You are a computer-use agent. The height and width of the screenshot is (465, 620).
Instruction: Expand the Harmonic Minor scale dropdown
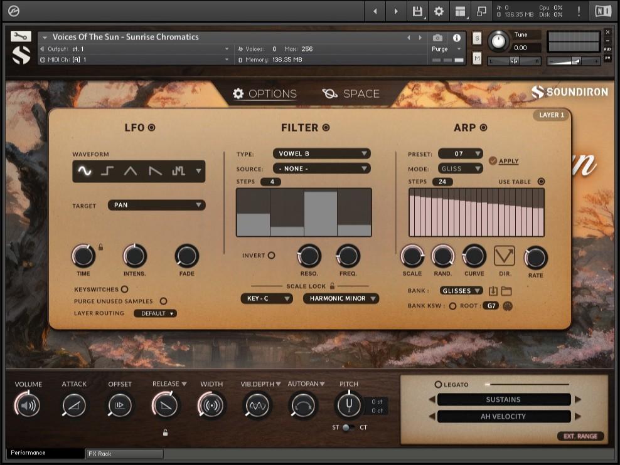point(341,298)
